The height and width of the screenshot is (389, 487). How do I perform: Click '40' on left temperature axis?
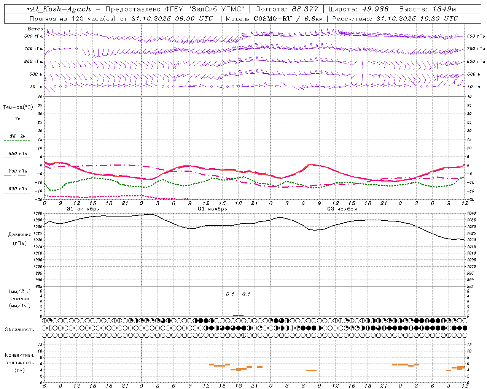pos(40,96)
